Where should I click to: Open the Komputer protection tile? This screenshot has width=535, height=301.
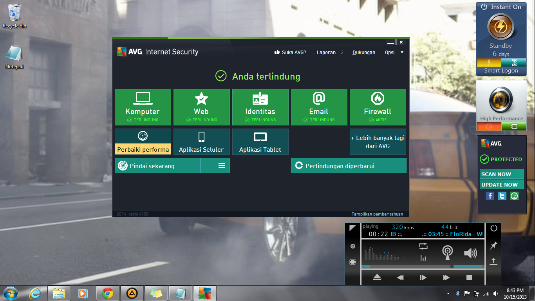(x=143, y=107)
